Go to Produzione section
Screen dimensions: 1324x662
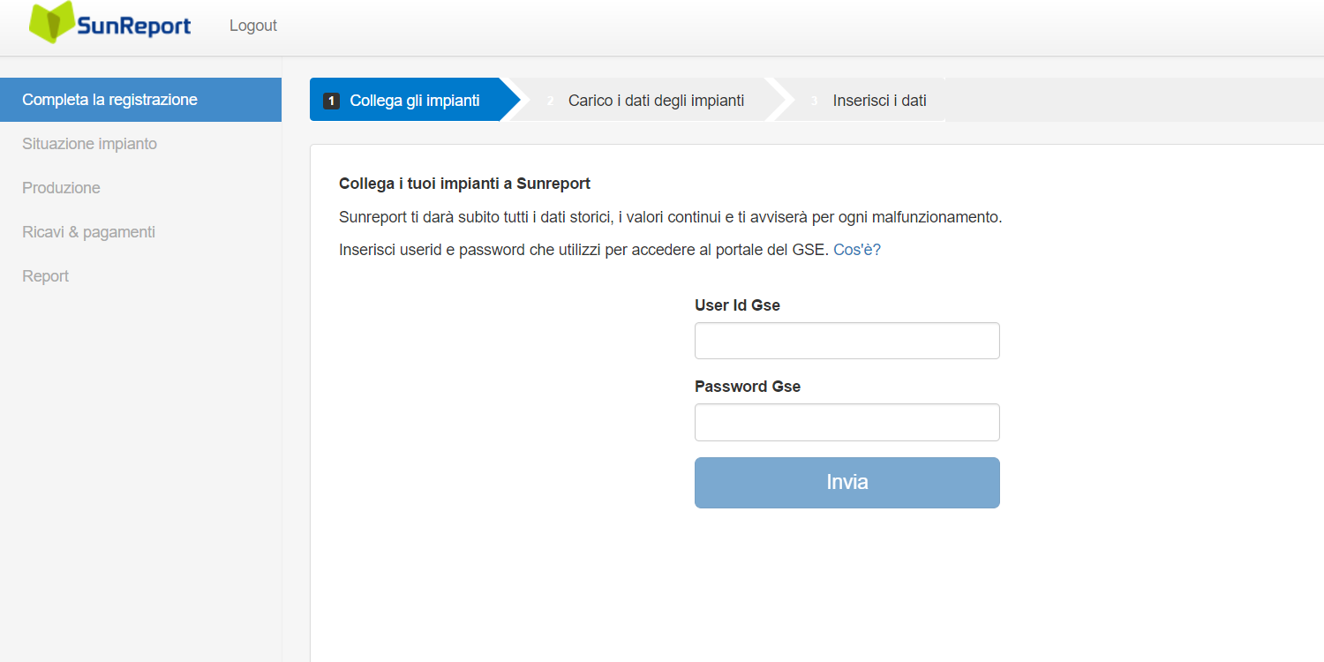[x=140, y=188]
